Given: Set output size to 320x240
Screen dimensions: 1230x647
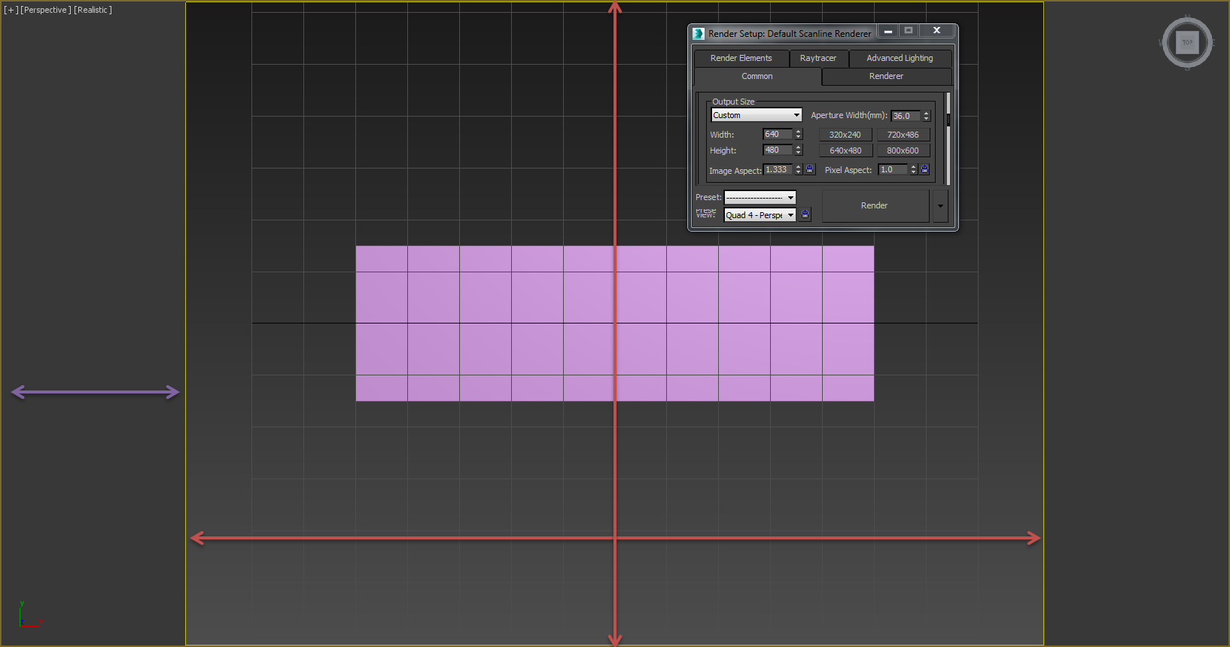Looking at the screenshot, I should 845,135.
